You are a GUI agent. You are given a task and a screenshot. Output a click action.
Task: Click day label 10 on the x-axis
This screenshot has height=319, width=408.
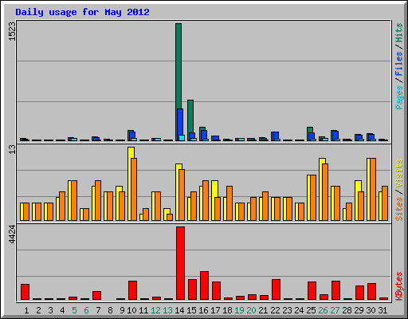tap(131, 310)
